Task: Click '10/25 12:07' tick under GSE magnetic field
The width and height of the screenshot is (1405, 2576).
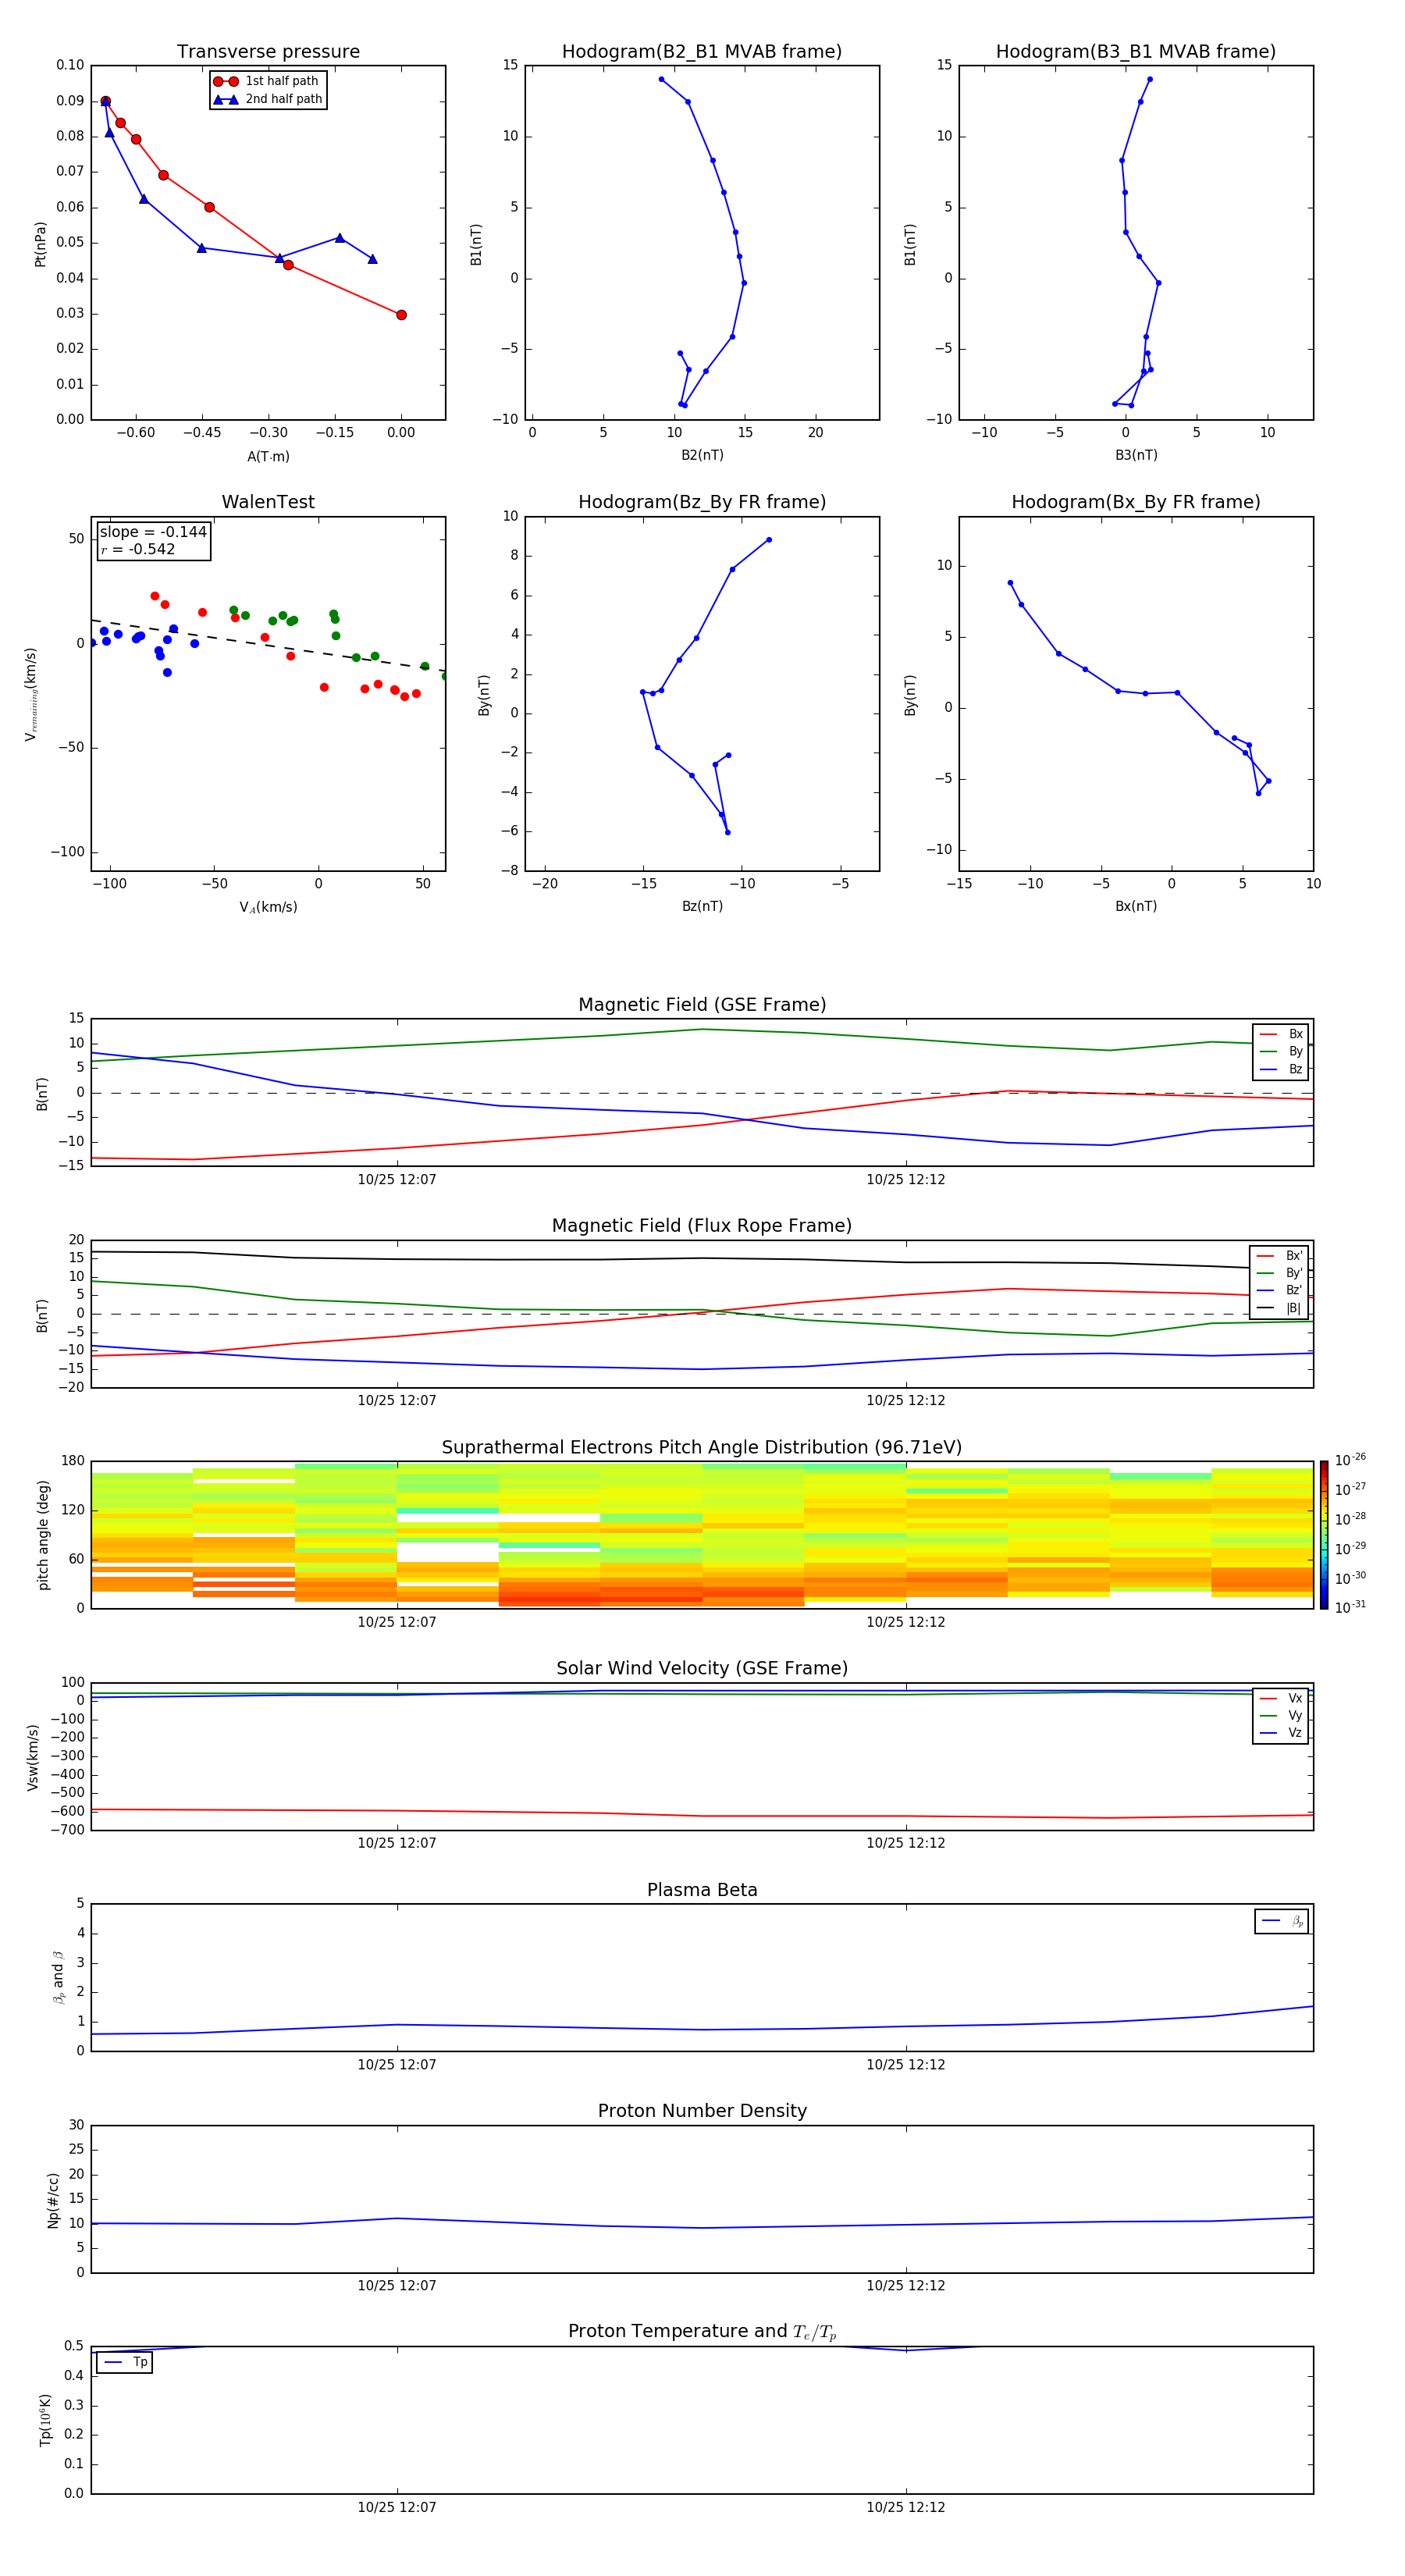Action: tap(397, 1180)
